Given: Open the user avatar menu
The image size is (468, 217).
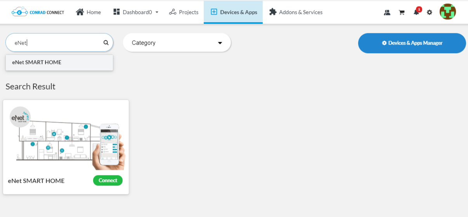Looking at the screenshot, I should [448, 12].
